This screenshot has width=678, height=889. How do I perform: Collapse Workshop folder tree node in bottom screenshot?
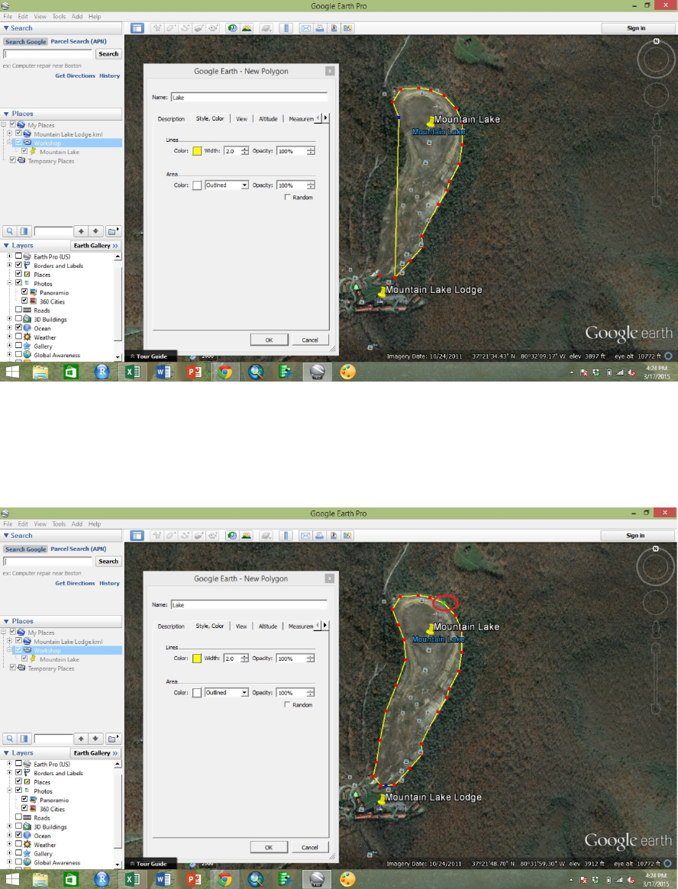click(9, 650)
